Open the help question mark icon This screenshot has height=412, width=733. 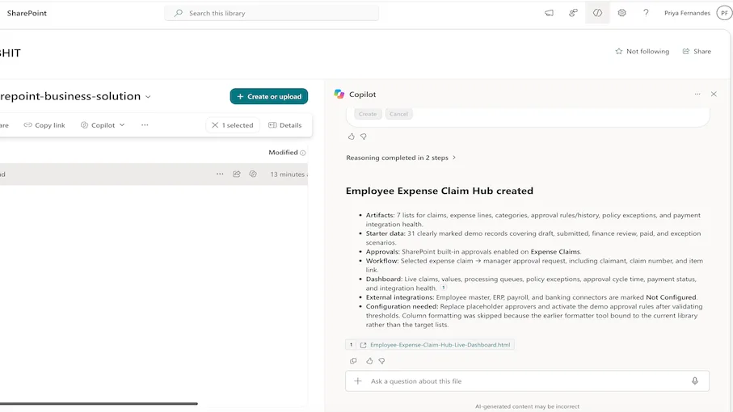click(646, 13)
